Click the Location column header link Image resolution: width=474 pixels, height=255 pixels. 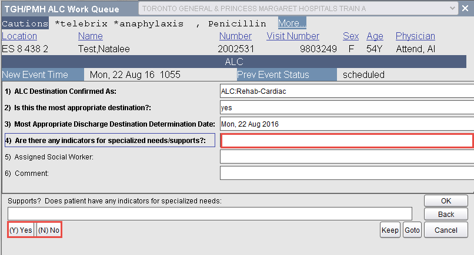(x=19, y=36)
